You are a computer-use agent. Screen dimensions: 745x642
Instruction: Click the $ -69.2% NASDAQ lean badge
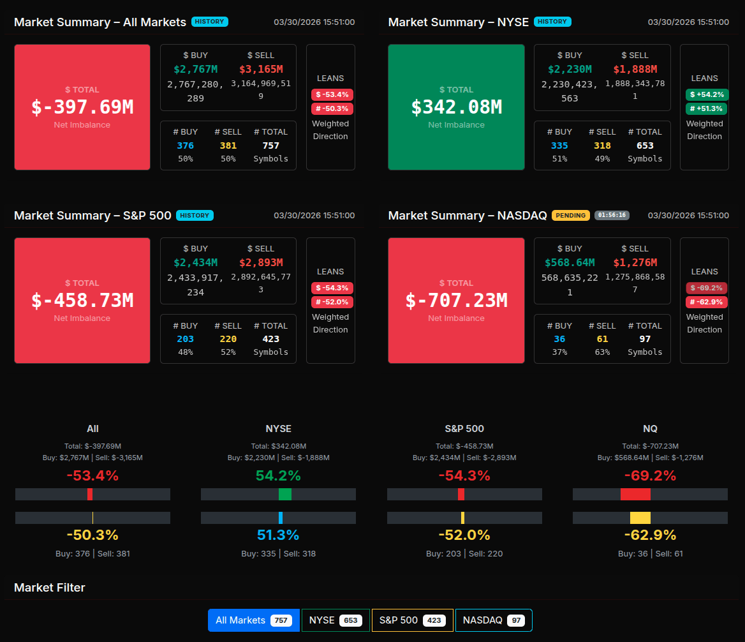click(x=706, y=288)
